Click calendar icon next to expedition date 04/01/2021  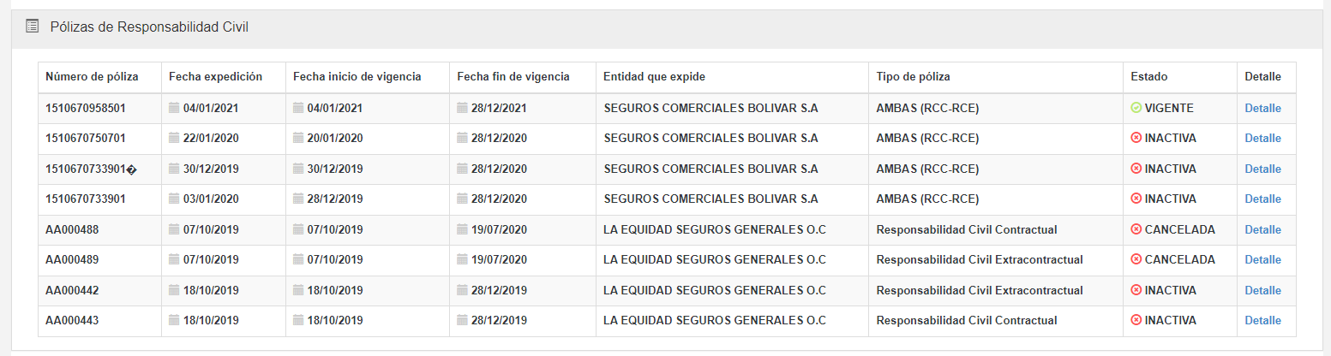pos(174,108)
